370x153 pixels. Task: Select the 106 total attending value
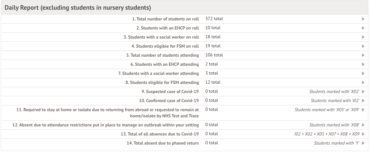point(214,55)
